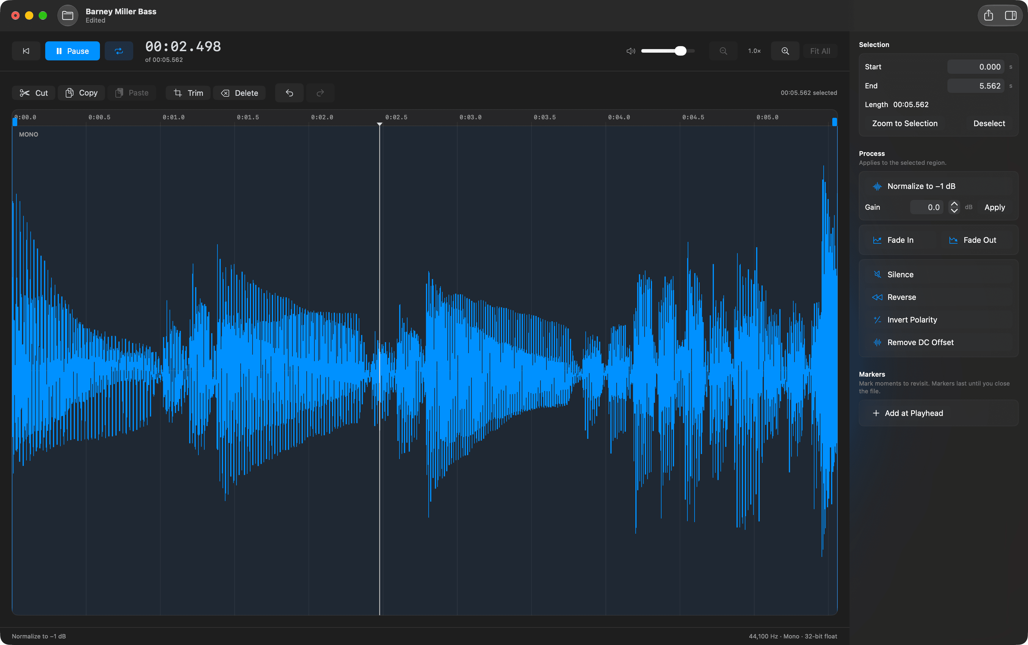Viewport: 1028px width, 645px height.
Task: Copy the selected audio
Action: tap(81, 93)
